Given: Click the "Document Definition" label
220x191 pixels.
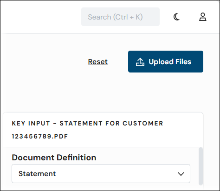Looking at the screenshot, I should pyautogui.click(x=54, y=158).
